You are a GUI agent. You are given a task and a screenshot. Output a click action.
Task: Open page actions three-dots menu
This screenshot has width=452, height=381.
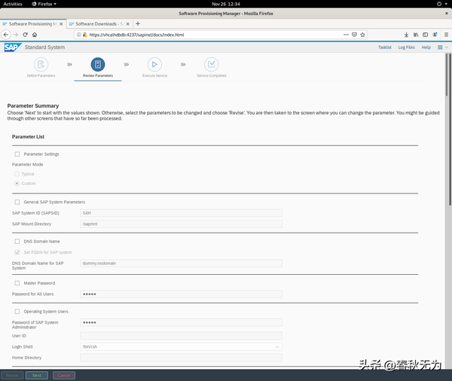[x=346, y=35]
